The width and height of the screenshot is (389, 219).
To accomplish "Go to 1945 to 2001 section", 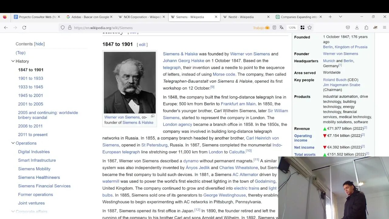I will [x=30, y=95].
